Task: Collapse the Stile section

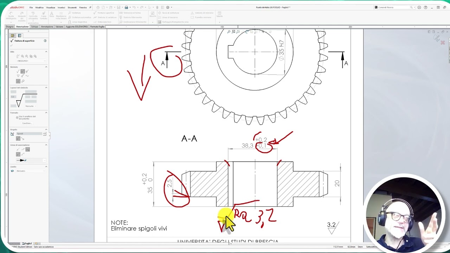Action: 46,52
